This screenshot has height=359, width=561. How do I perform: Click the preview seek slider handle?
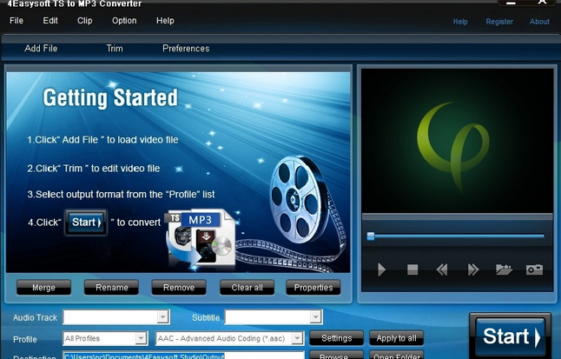point(371,236)
